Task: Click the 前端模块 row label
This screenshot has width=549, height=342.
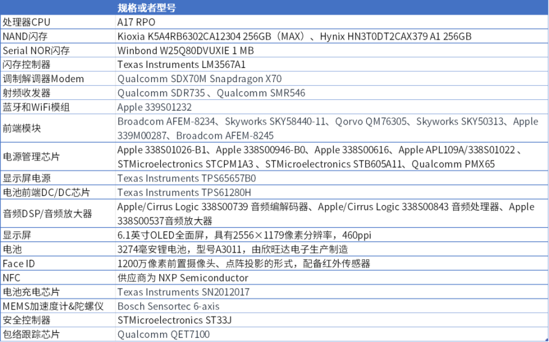Action: pos(23,128)
